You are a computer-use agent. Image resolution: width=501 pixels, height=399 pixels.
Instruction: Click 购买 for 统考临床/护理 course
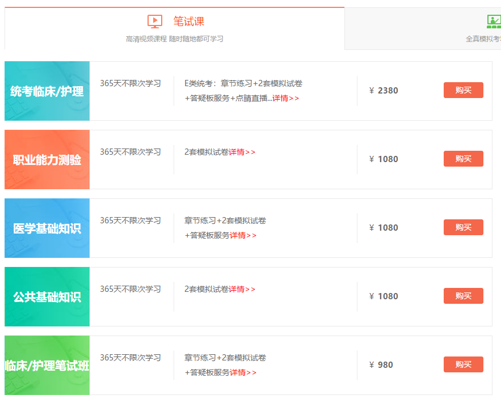(463, 90)
